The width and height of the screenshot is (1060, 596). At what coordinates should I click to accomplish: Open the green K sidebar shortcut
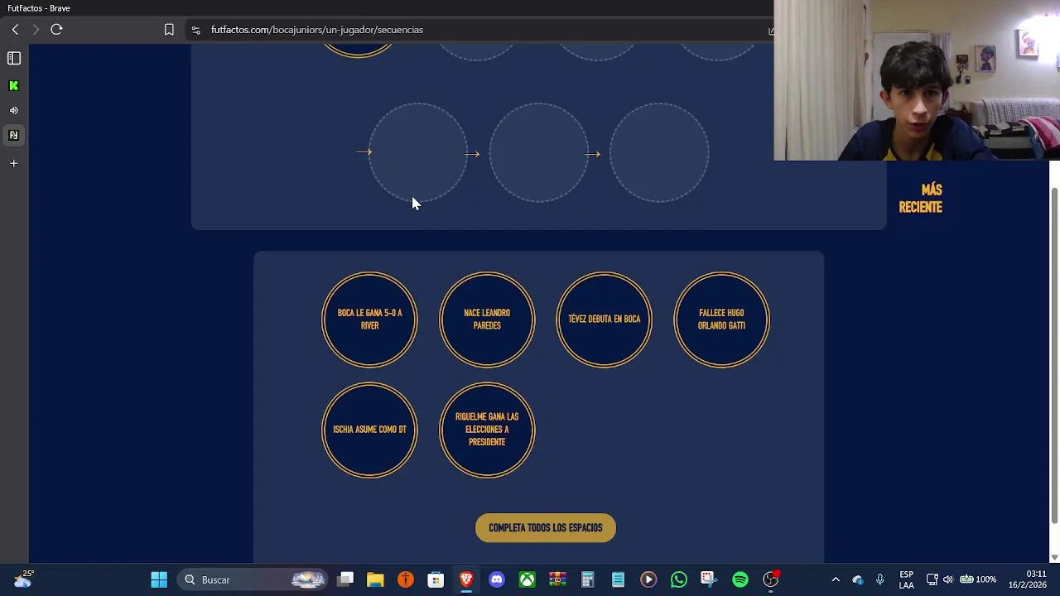14,85
